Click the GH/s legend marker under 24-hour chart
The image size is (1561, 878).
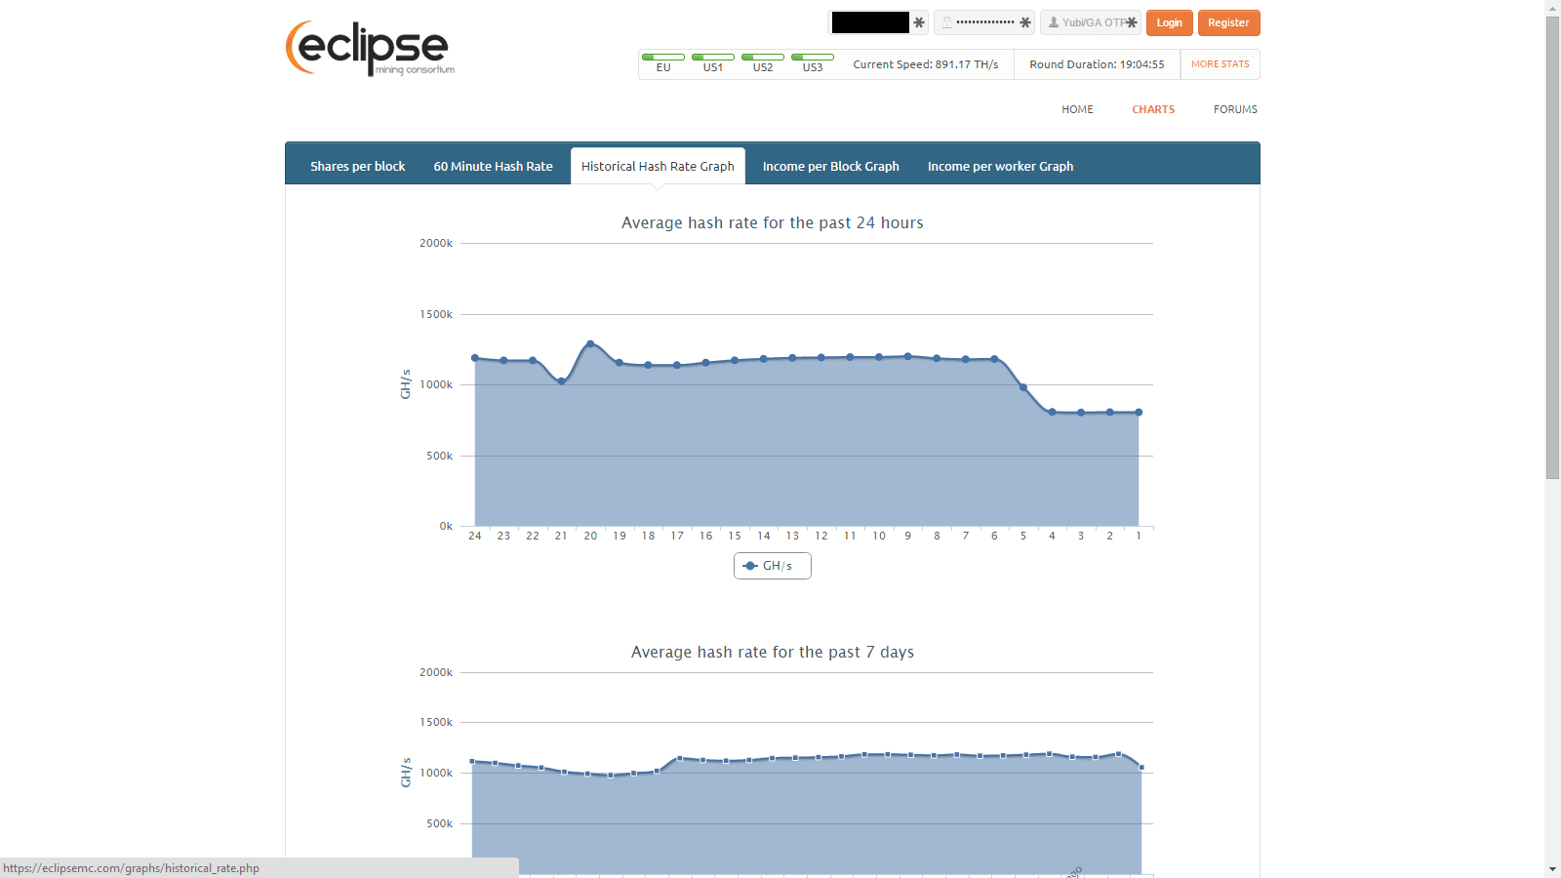point(750,566)
